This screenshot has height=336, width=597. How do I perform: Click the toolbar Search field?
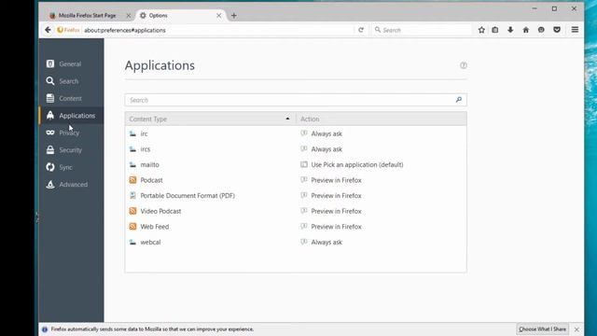click(x=422, y=30)
